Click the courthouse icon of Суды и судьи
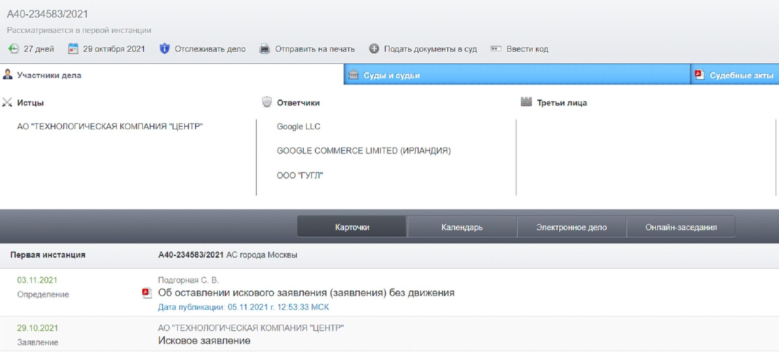 353,75
